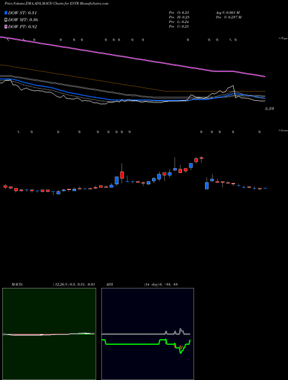
Task: Click the 5.59 price label
Action: [270, 109]
